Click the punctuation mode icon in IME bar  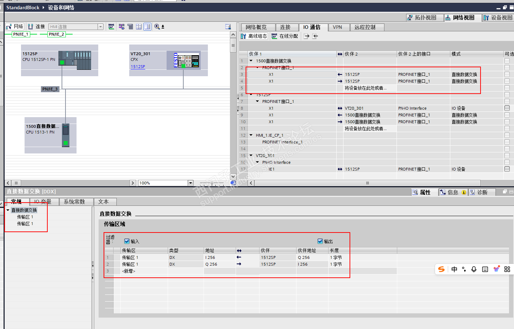click(x=464, y=269)
